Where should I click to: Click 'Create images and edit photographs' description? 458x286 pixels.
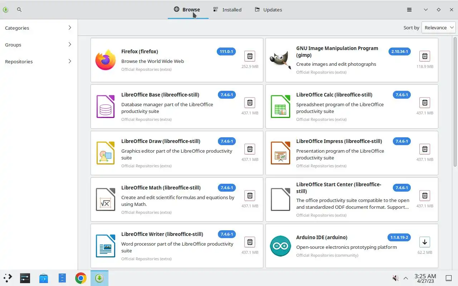[x=336, y=64]
